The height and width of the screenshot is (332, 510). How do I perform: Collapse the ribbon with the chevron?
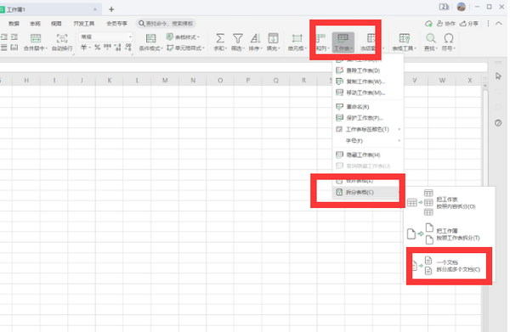click(499, 24)
